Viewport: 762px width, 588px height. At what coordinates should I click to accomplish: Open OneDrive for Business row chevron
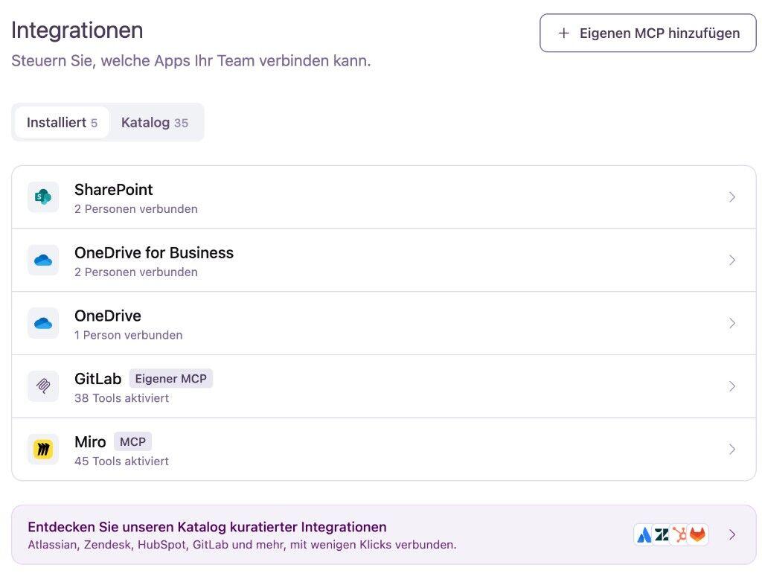732,260
